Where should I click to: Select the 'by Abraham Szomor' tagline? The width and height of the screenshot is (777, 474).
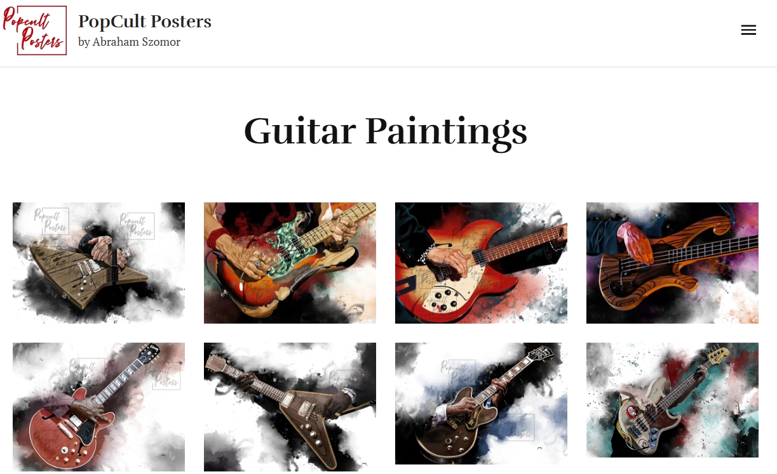coord(129,42)
